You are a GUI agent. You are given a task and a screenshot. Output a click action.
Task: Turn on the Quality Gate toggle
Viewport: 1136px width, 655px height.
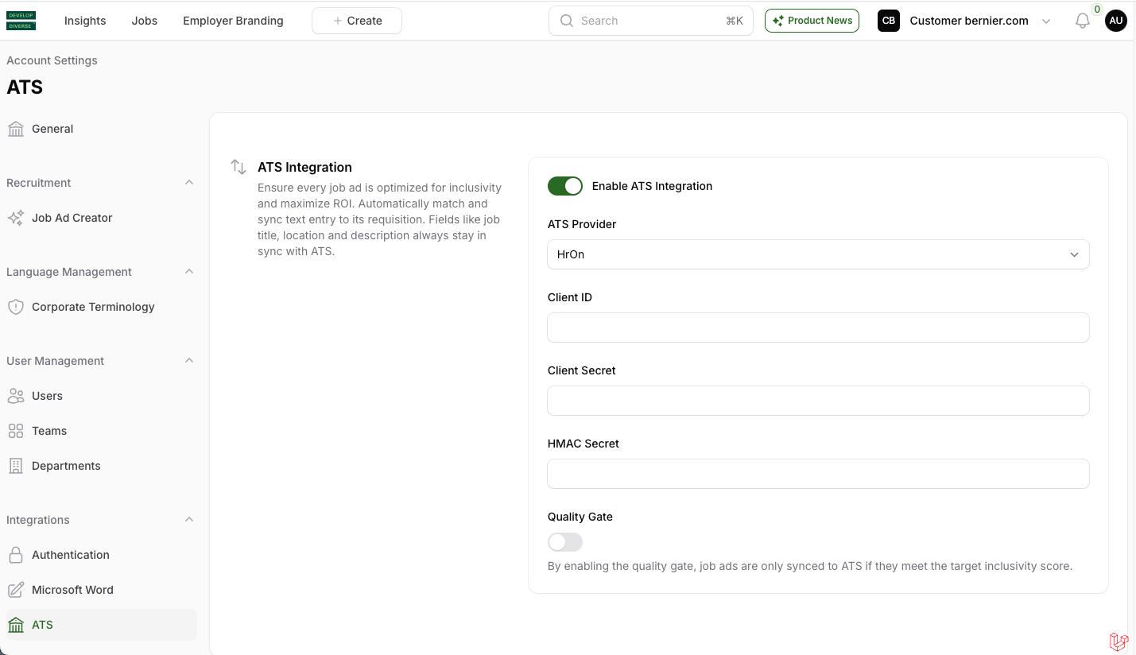coord(565,542)
